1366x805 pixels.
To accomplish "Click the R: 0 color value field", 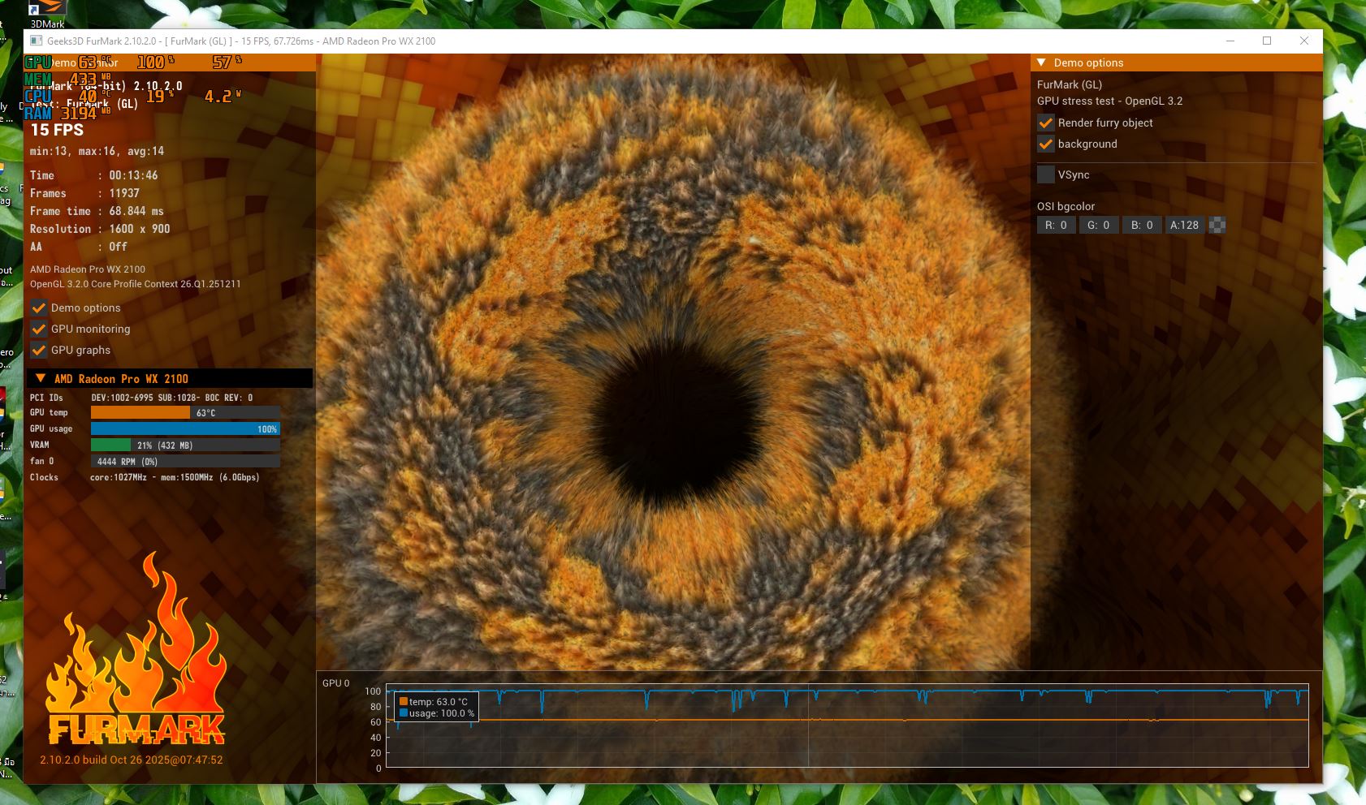I will click(1056, 226).
